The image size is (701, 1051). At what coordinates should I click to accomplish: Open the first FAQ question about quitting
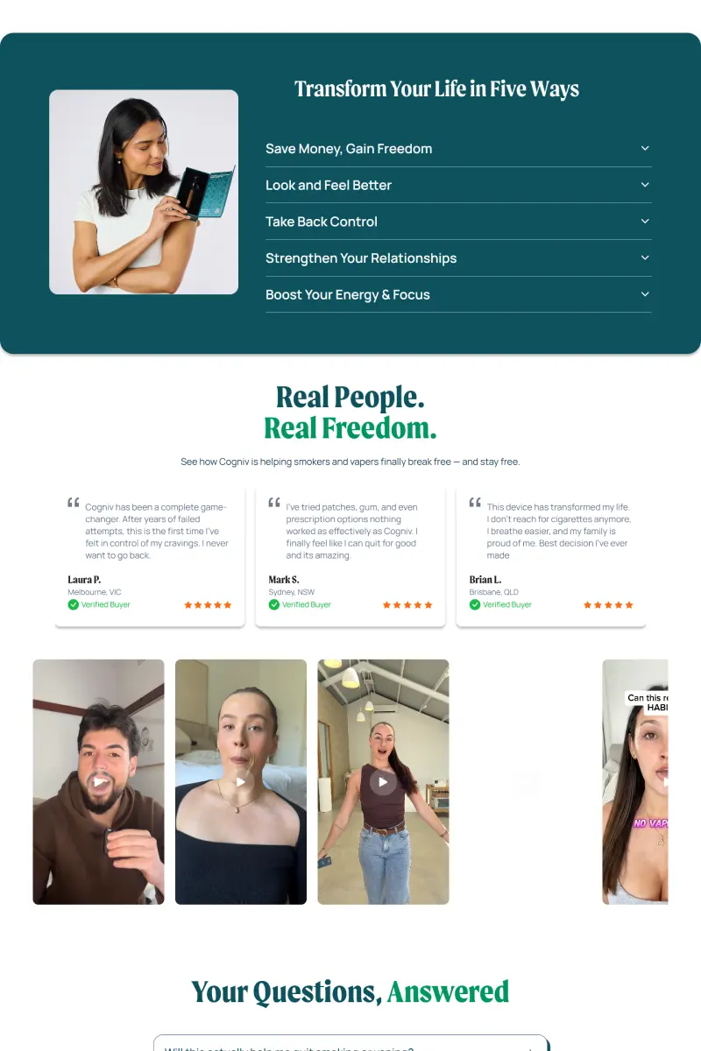point(350,1044)
